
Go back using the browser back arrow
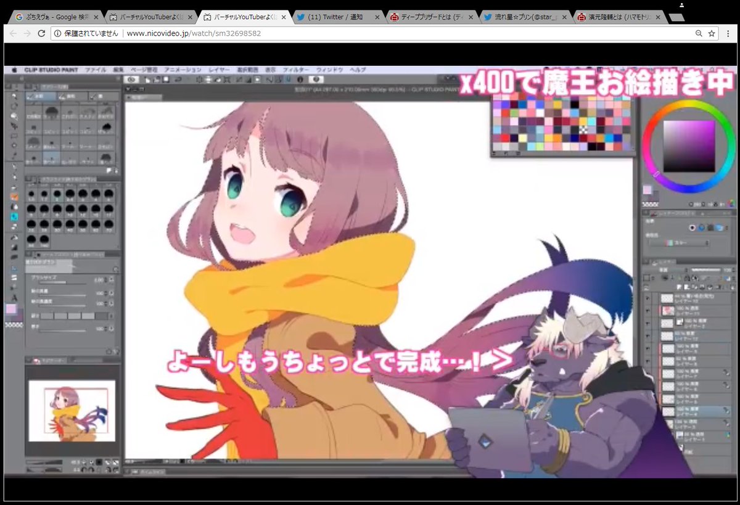[12, 33]
